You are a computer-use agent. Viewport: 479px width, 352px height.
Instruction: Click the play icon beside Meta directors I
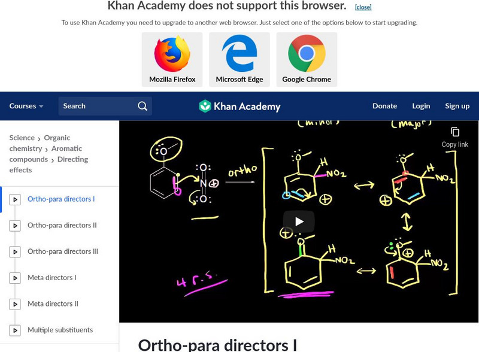point(14,278)
